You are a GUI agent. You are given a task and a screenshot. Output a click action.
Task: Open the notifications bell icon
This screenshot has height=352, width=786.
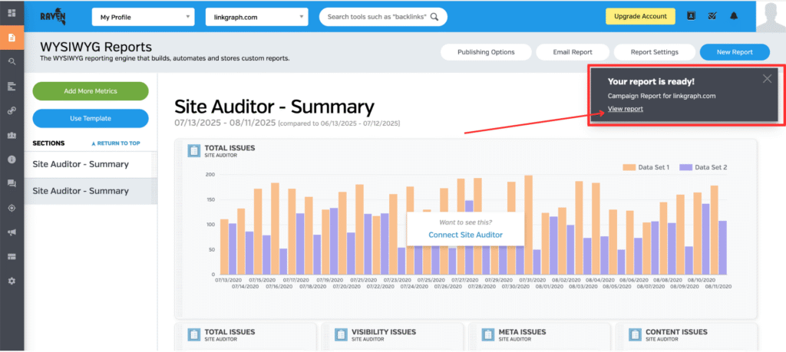click(x=734, y=16)
